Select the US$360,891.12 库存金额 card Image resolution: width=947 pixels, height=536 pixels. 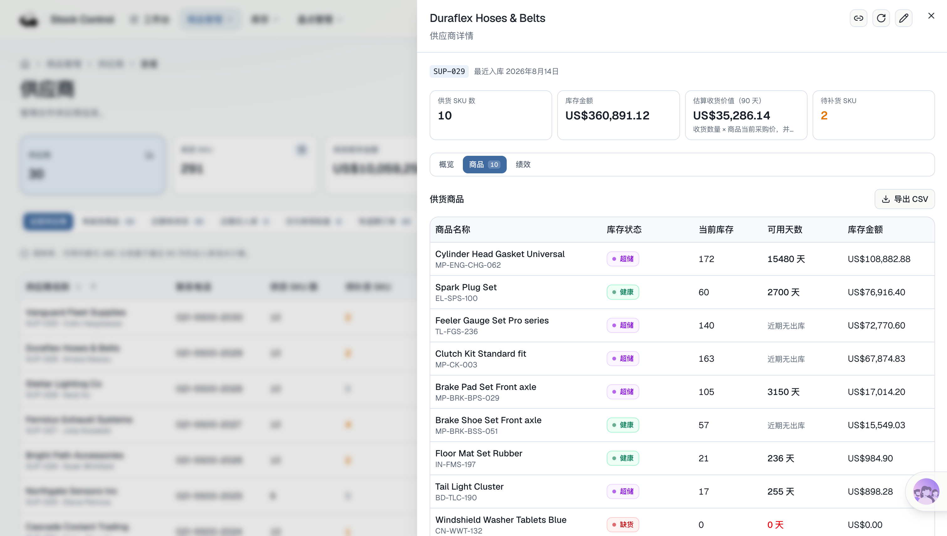[x=619, y=115]
